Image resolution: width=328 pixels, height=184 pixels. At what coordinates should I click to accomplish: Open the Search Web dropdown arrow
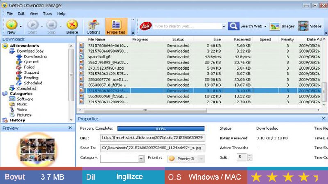[x=265, y=26]
